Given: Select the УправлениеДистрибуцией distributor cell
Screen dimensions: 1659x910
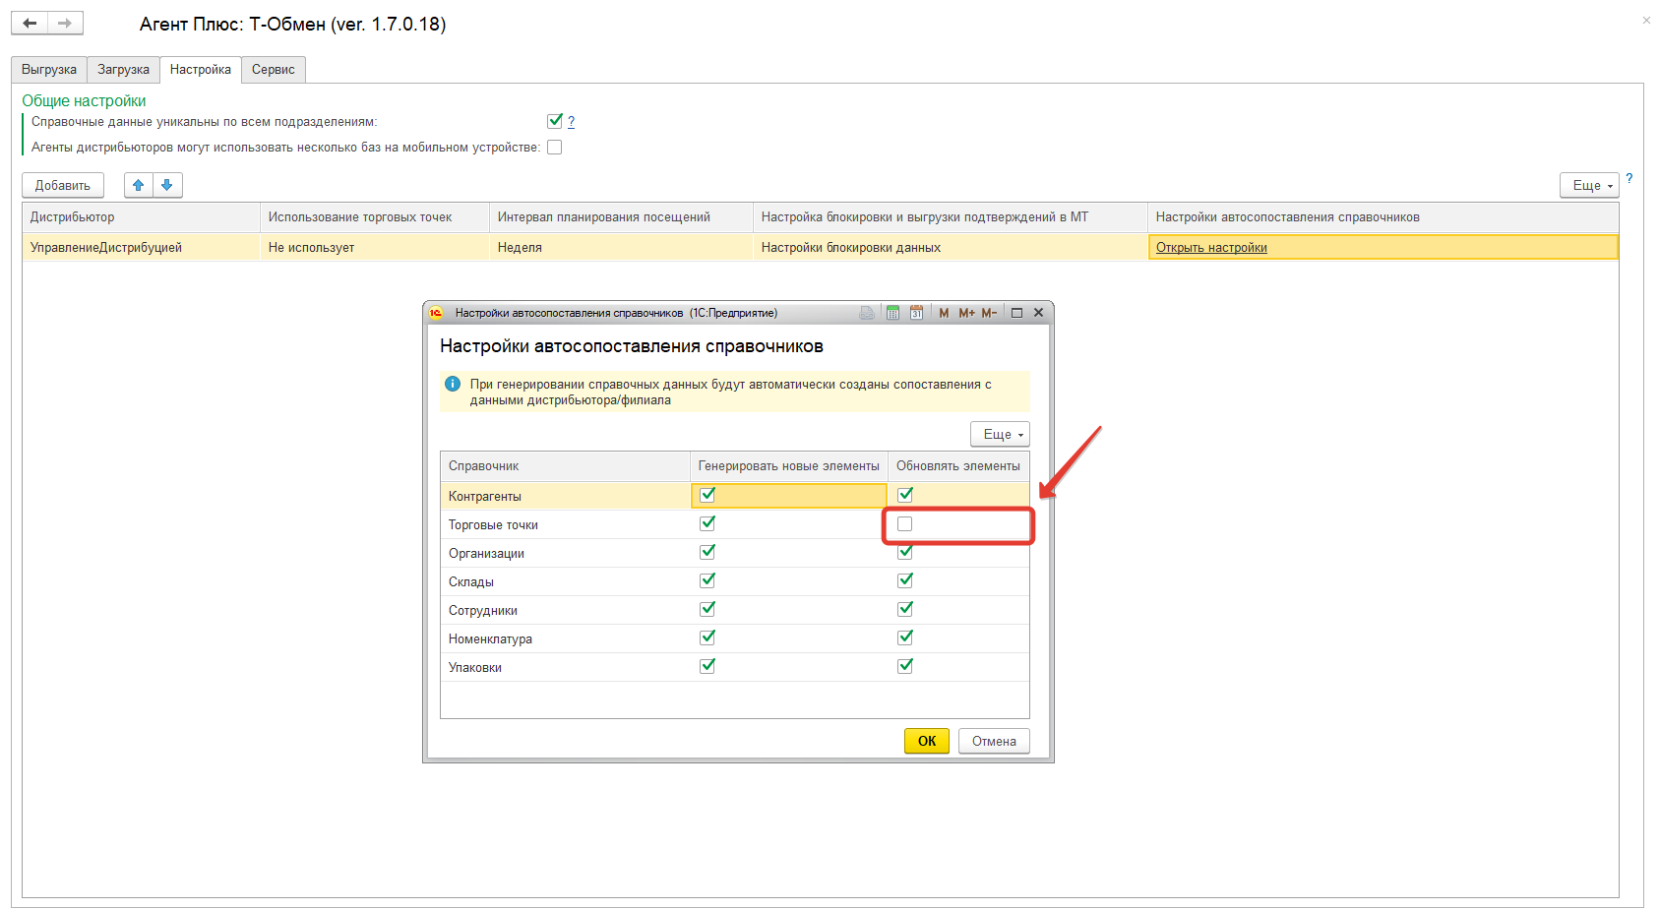Looking at the screenshot, I should [142, 247].
